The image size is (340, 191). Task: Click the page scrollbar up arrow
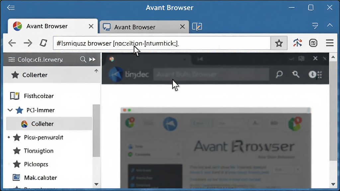click(x=333, y=57)
